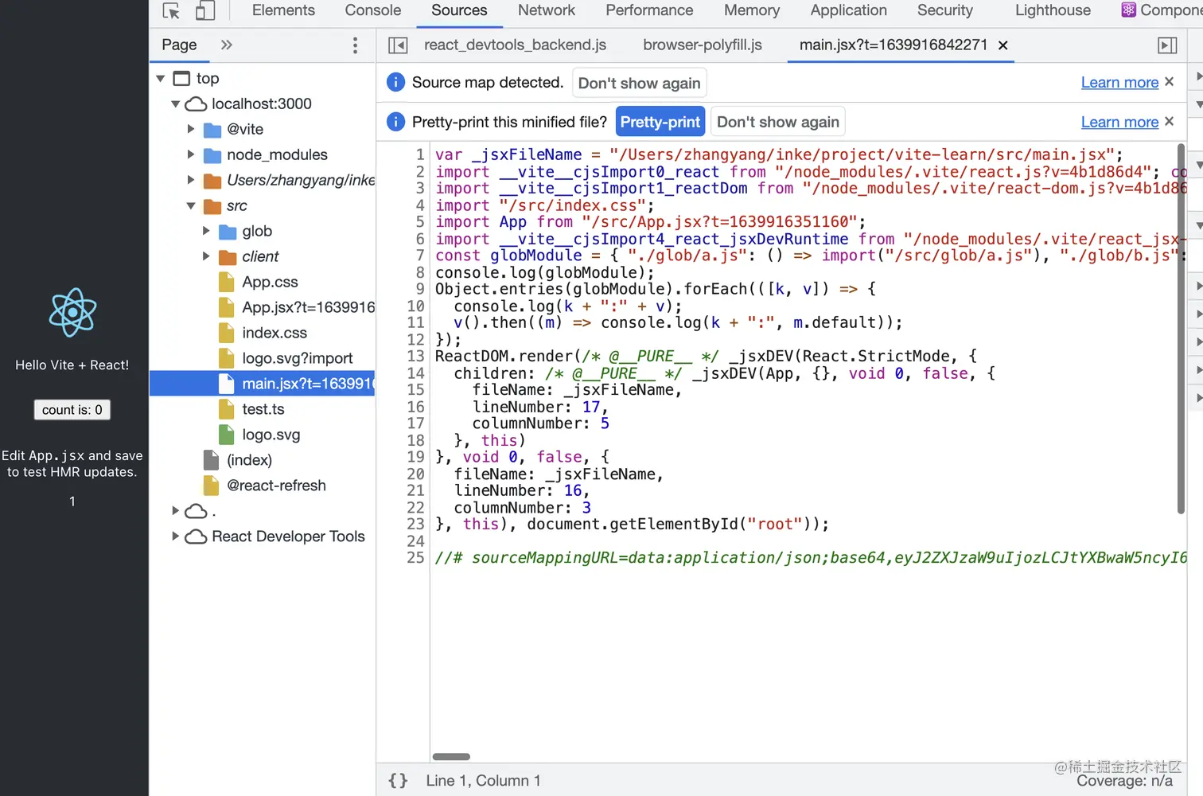Select the @react-refresh file
This screenshot has height=796, width=1203.
(276, 486)
